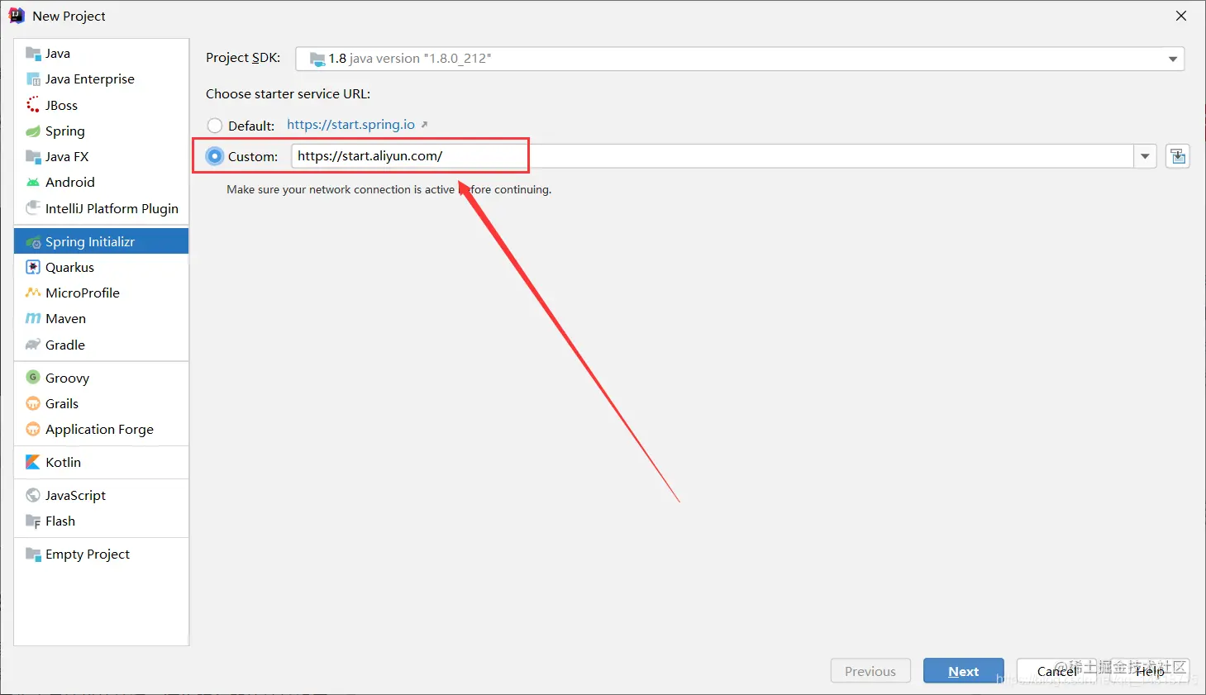Click the Empty Project folder icon

pyautogui.click(x=33, y=554)
